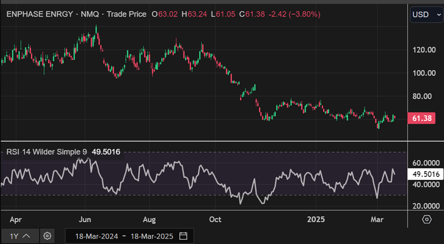Click the Jun label on time axis
Screen dimensions: 444x244
85,220
